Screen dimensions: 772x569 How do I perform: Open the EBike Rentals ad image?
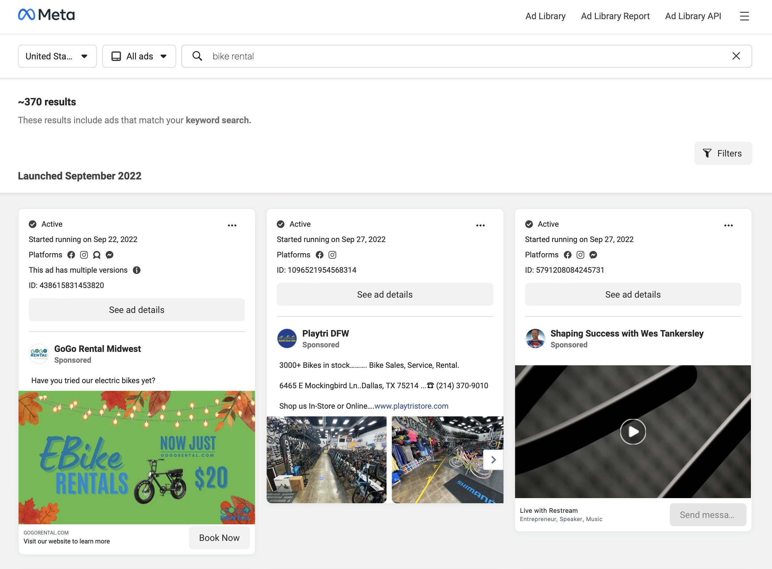click(x=137, y=458)
